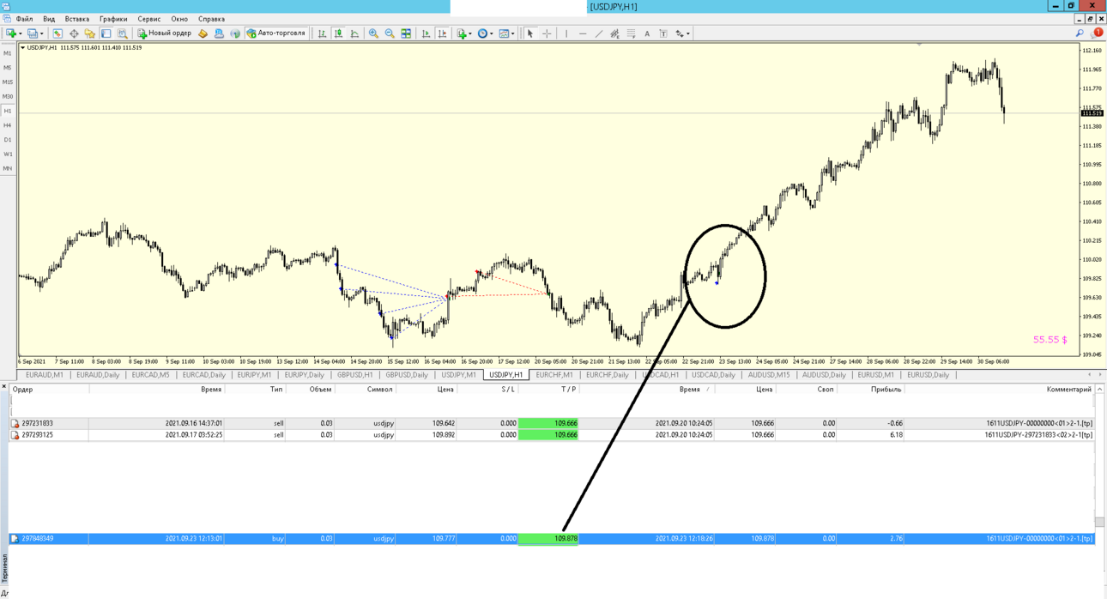Switch chart to bar chart icon

point(322,33)
